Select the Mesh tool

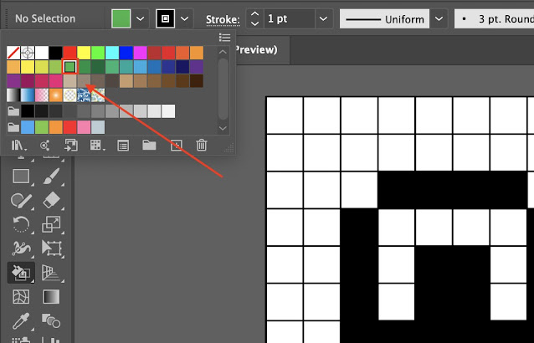click(x=21, y=297)
